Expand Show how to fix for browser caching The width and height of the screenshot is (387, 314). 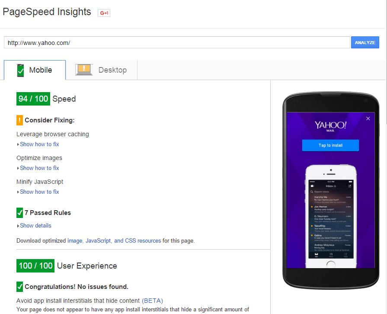coord(39,144)
